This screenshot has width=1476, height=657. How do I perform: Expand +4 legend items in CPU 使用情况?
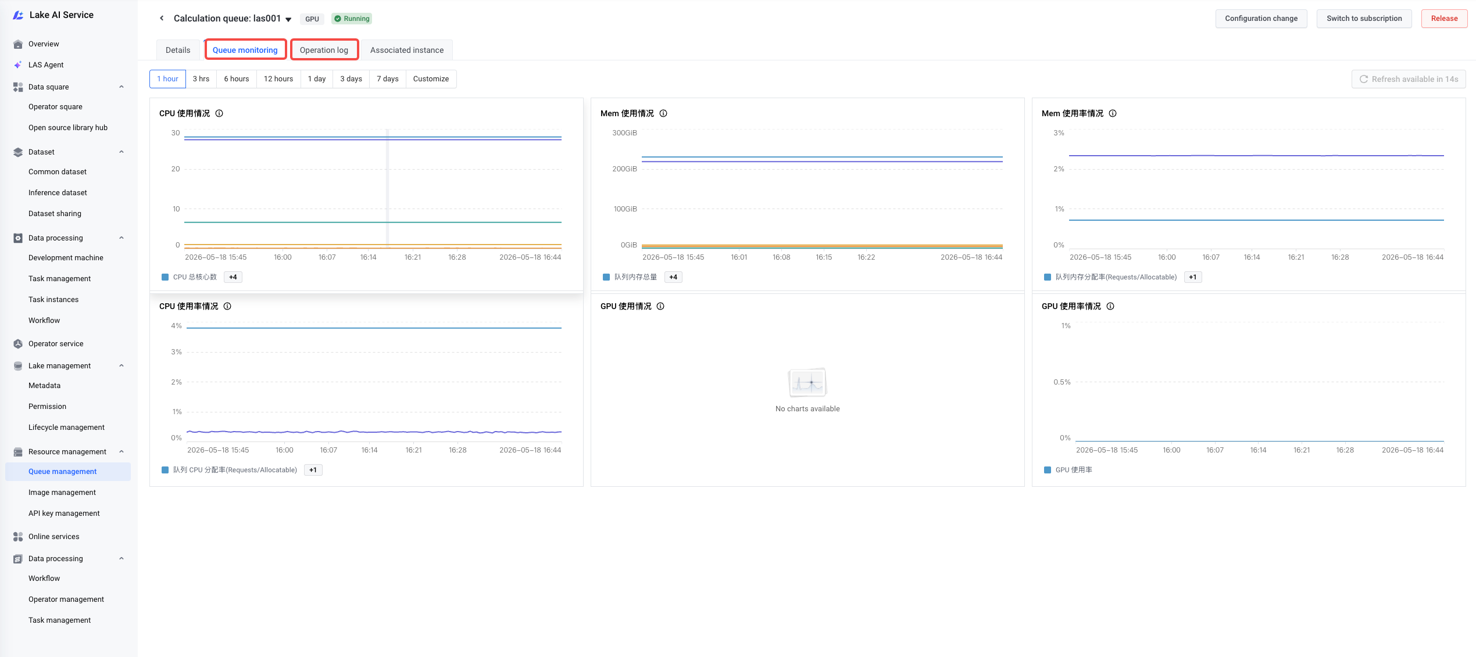[x=233, y=278]
